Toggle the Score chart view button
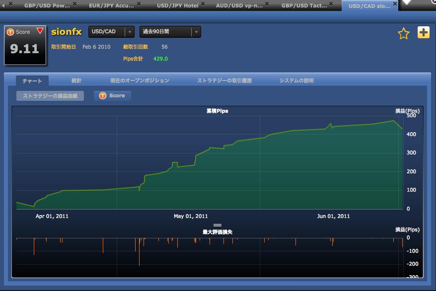 112,95
